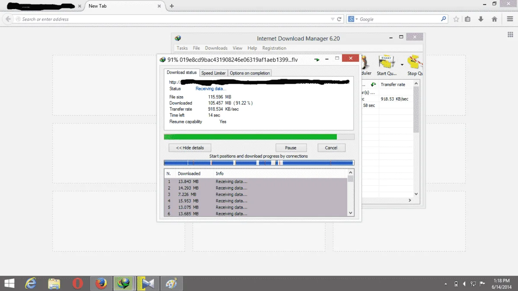
Task: Select connection row 5 with 13.075 MB
Action: (256, 208)
